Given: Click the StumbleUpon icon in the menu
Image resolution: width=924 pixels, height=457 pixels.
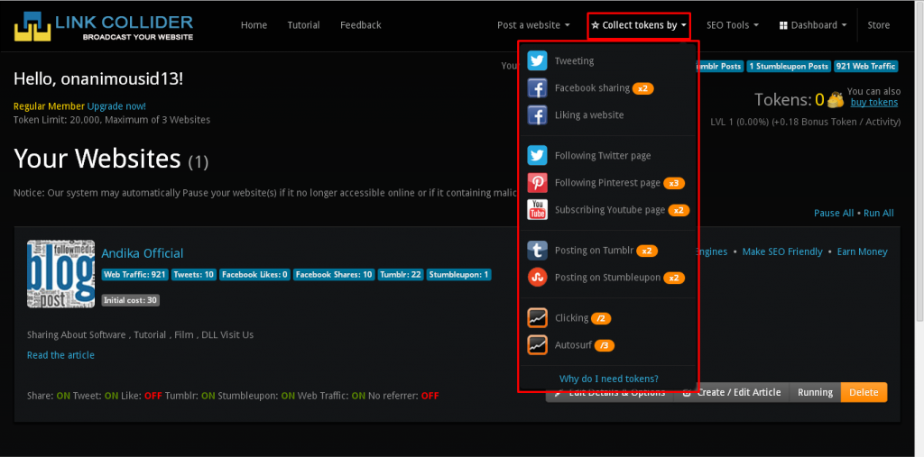Looking at the screenshot, I should click(x=538, y=278).
